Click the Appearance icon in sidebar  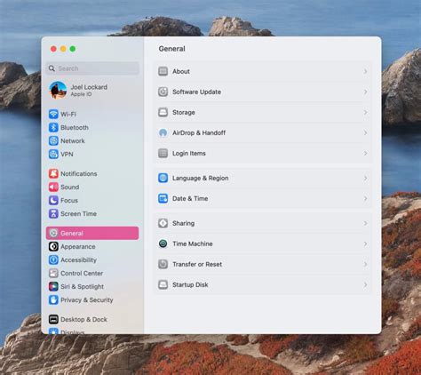coord(53,246)
